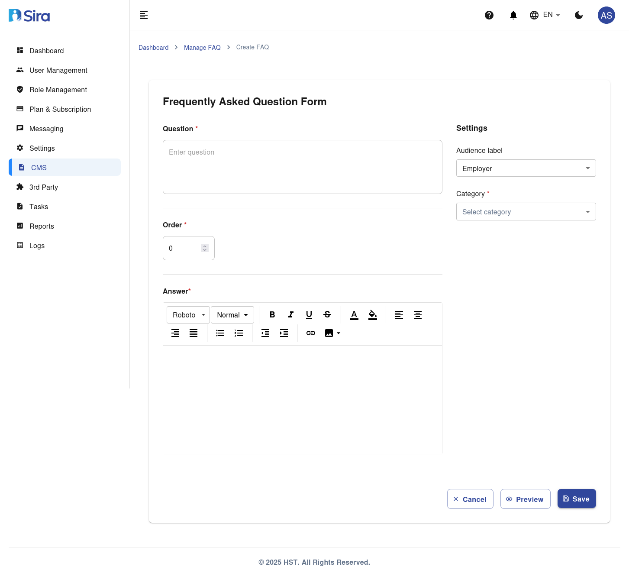Toggle dark mode with the moon icon
The width and height of the screenshot is (629, 576).
[x=579, y=15]
